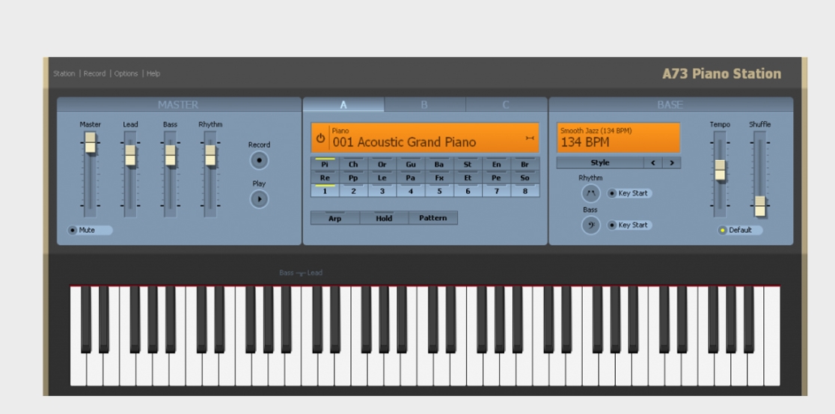The width and height of the screenshot is (835, 414).
Task: Select instrument number 4
Action: click(x=411, y=191)
